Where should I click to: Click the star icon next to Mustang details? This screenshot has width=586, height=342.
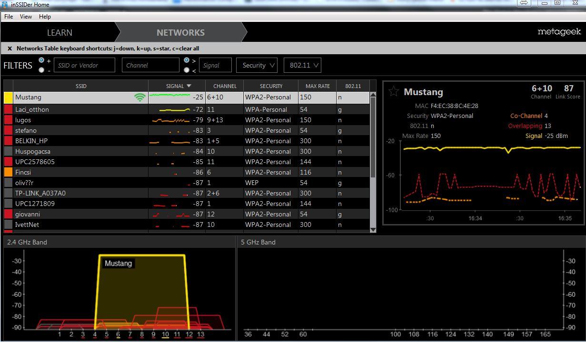tap(393, 91)
